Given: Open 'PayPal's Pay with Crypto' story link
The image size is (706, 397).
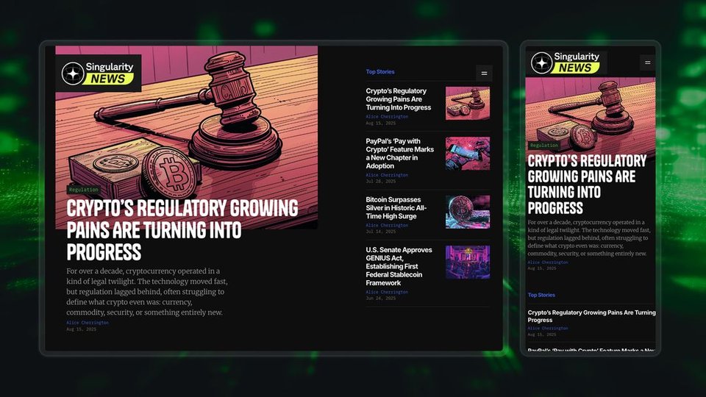Looking at the screenshot, I should click(x=399, y=154).
